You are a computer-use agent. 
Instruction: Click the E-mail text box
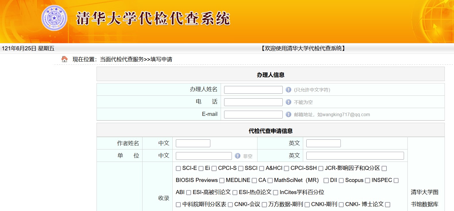(x=253, y=115)
